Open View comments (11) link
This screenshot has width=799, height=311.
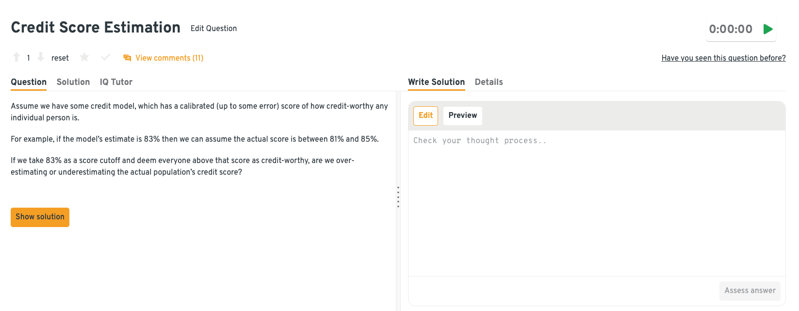click(x=169, y=58)
